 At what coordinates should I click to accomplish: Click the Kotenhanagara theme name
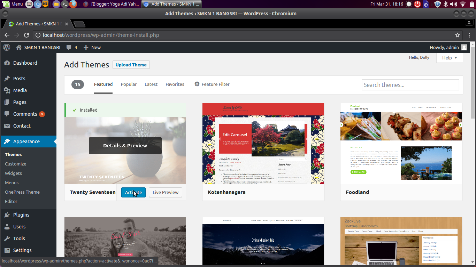tap(227, 192)
